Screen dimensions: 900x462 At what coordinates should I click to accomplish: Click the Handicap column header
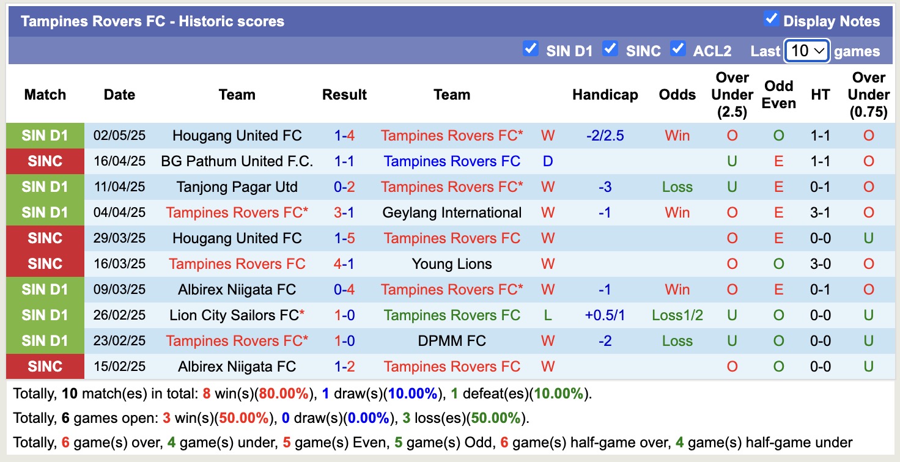605,95
